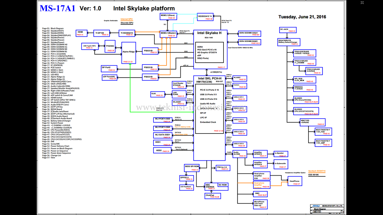Image resolution: width=383 pixels, height=215 pixels.
Task: Click the NB685GQ +1.0VSUS block
Action: pos(304,88)
